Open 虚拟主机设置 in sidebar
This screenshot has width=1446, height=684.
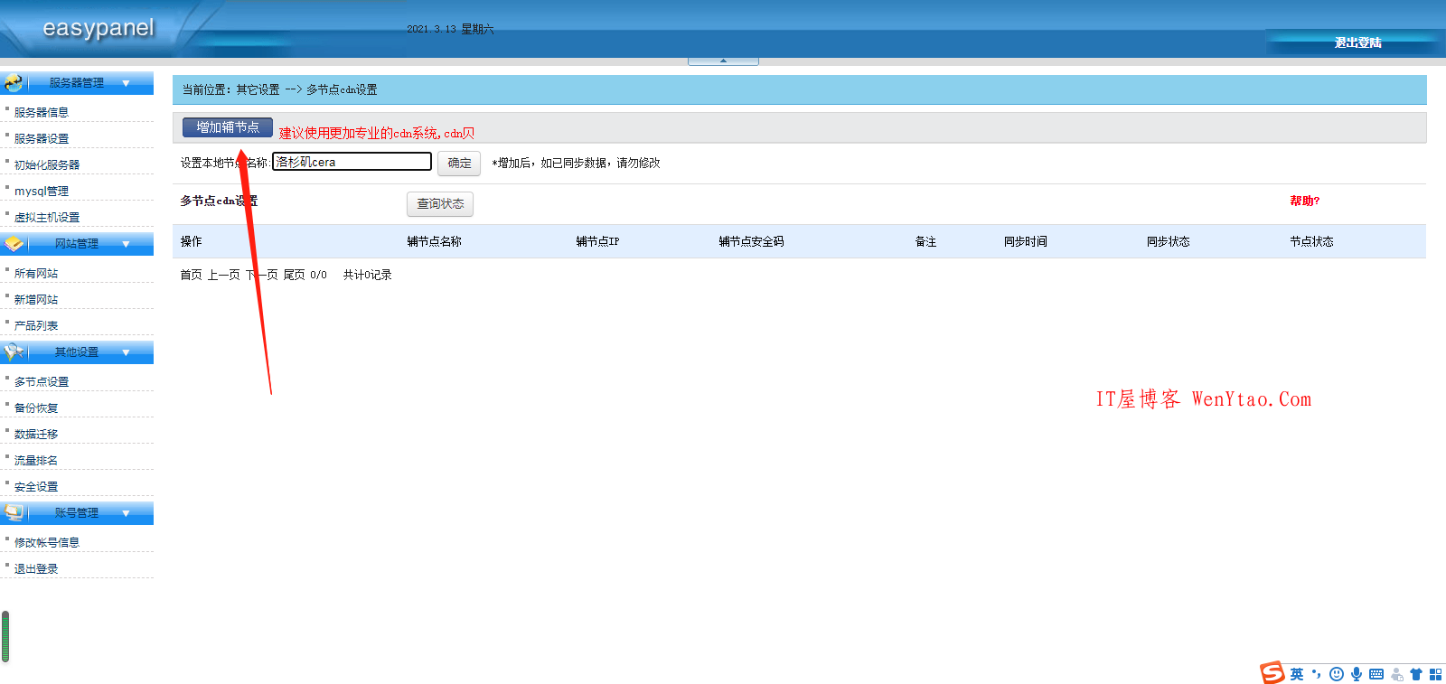click(x=47, y=218)
